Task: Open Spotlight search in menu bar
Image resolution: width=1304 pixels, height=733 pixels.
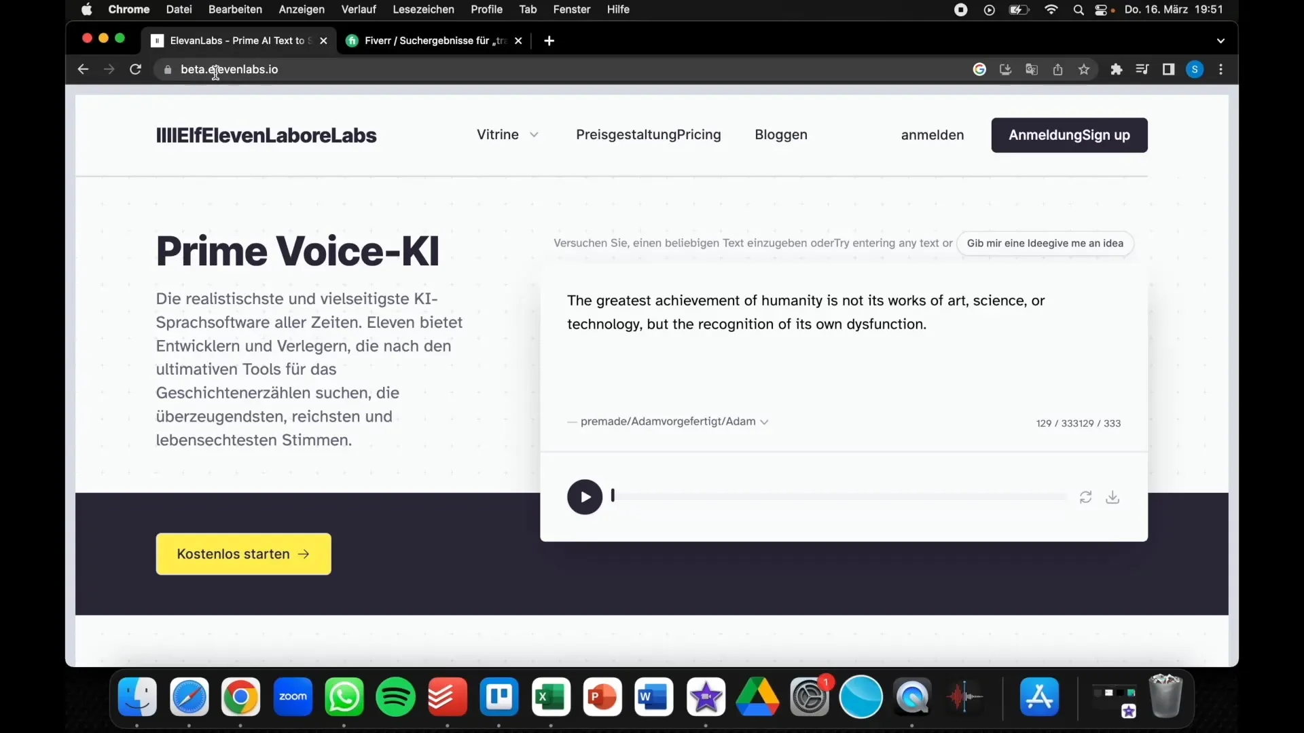Action: (1079, 10)
